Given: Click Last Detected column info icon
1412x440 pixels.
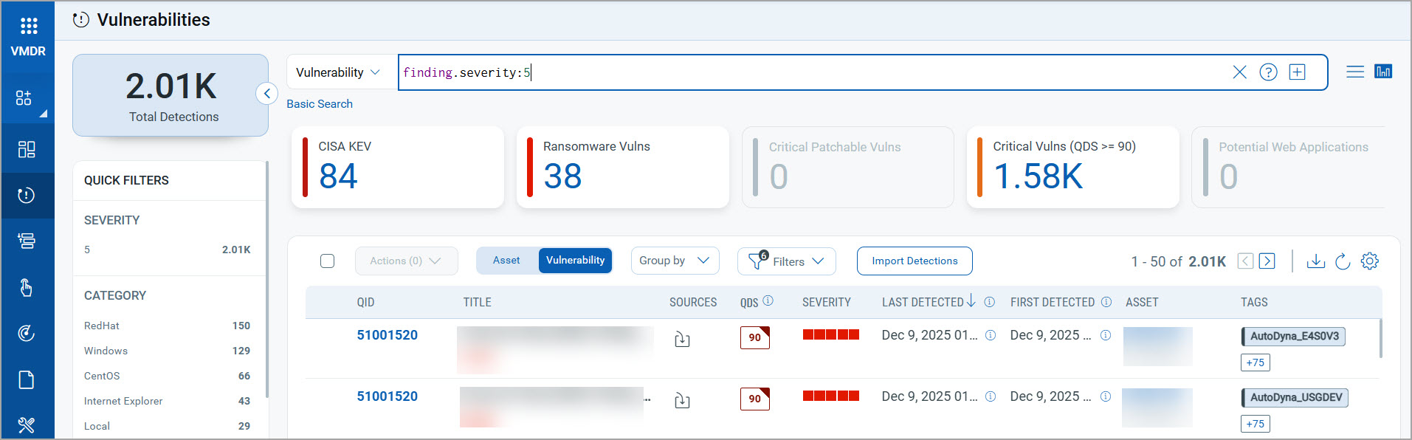Looking at the screenshot, I should click(x=990, y=302).
